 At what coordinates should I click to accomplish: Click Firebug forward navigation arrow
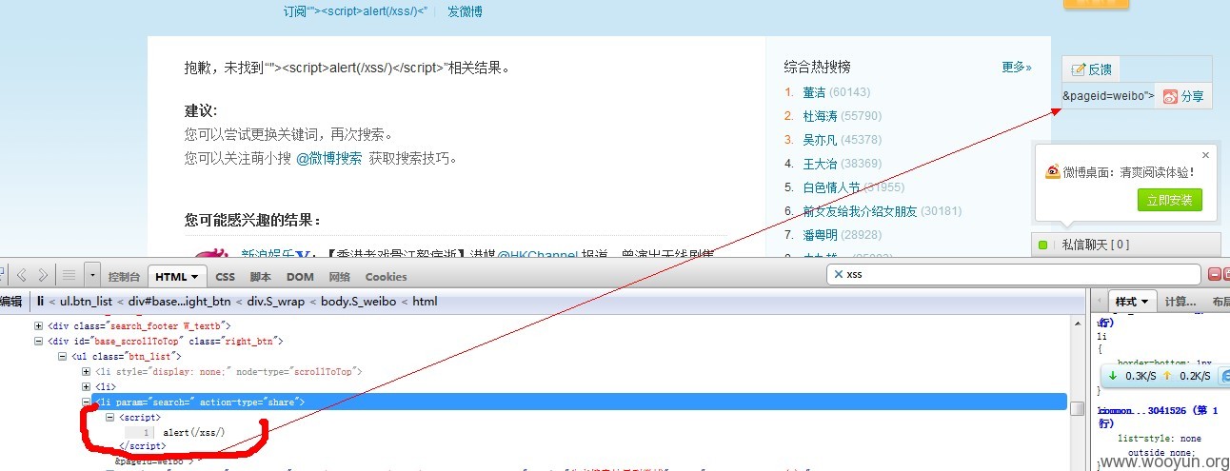[x=43, y=276]
